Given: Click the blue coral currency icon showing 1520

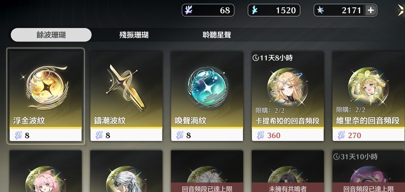Looking at the screenshot, I should coord(255,10).
